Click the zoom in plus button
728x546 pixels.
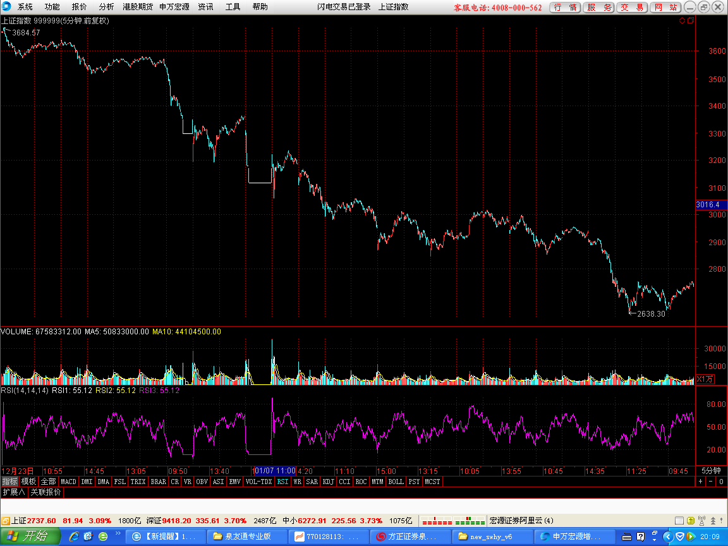pos(701,482)
